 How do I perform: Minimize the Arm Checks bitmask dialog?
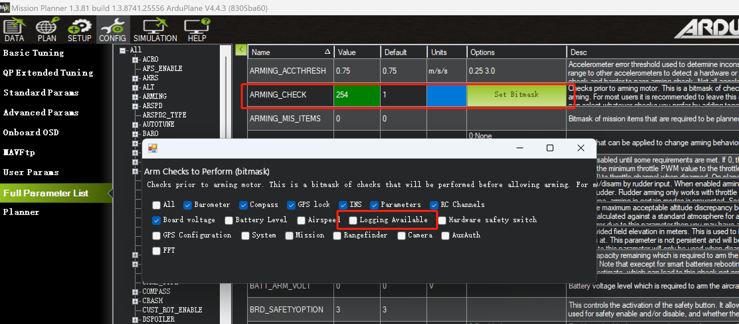[520, 148]
